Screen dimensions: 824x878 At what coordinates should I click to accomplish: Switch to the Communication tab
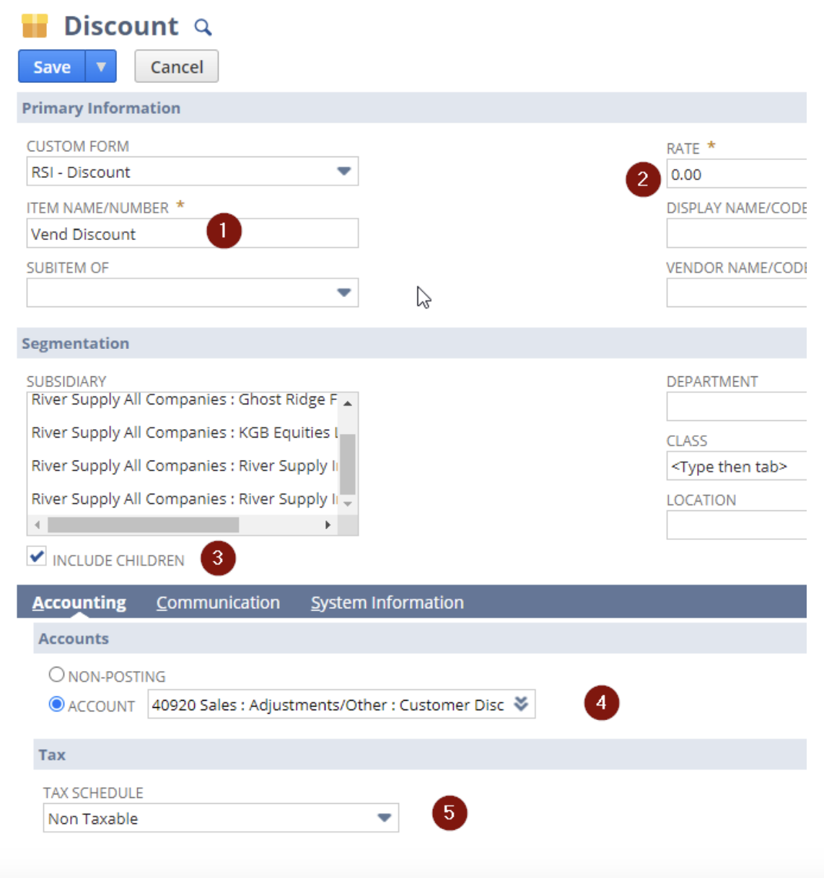point(218,603)
